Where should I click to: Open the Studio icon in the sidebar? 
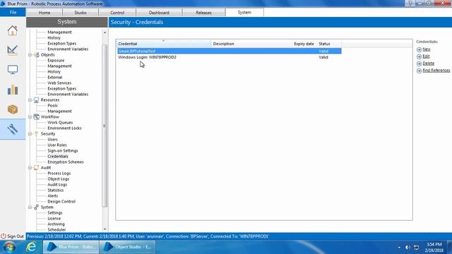pyautogui.click(x=13, y=50)
